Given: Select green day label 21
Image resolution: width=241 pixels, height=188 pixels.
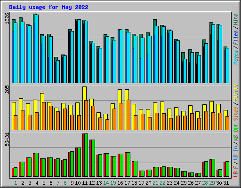Looking at the screenshot, I should 155,183.
